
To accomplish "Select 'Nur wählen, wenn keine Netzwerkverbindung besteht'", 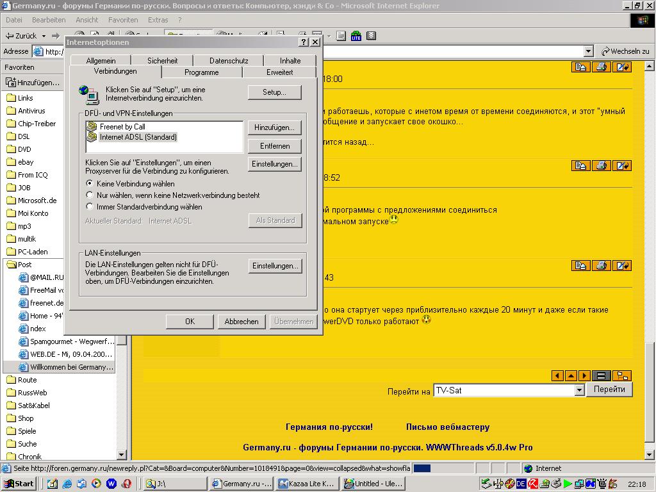I will (x=89, y=195).
